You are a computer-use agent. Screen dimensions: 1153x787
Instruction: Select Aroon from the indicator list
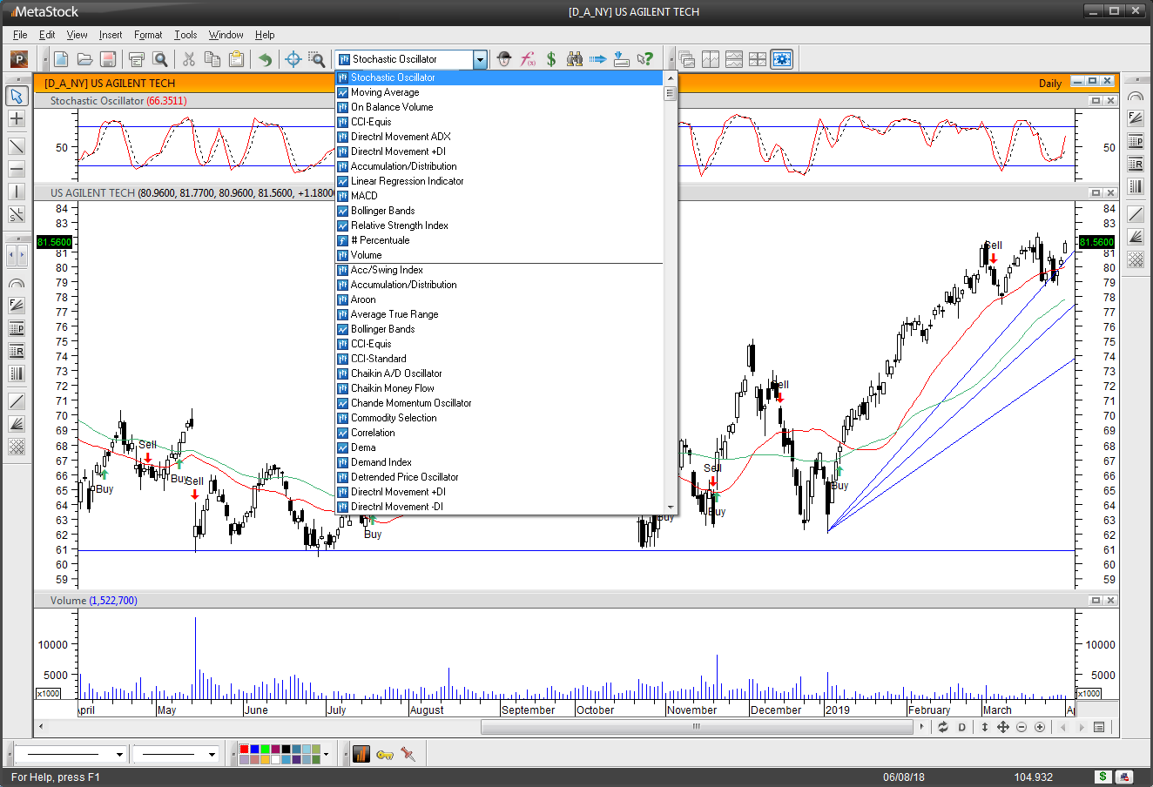[499, 299]
